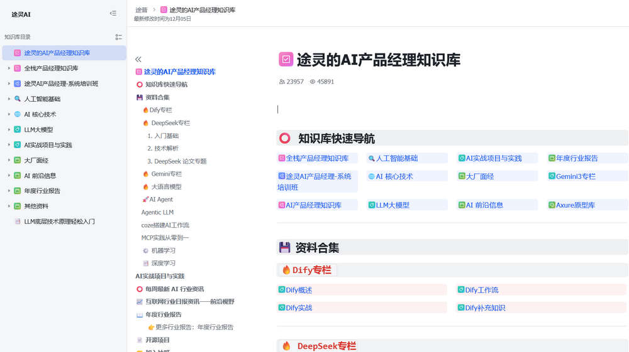The height and width of the screenshot is (352, 629).
Task: Open the Axure原型库 quick navigation link
Action: (x=576, y=205)
